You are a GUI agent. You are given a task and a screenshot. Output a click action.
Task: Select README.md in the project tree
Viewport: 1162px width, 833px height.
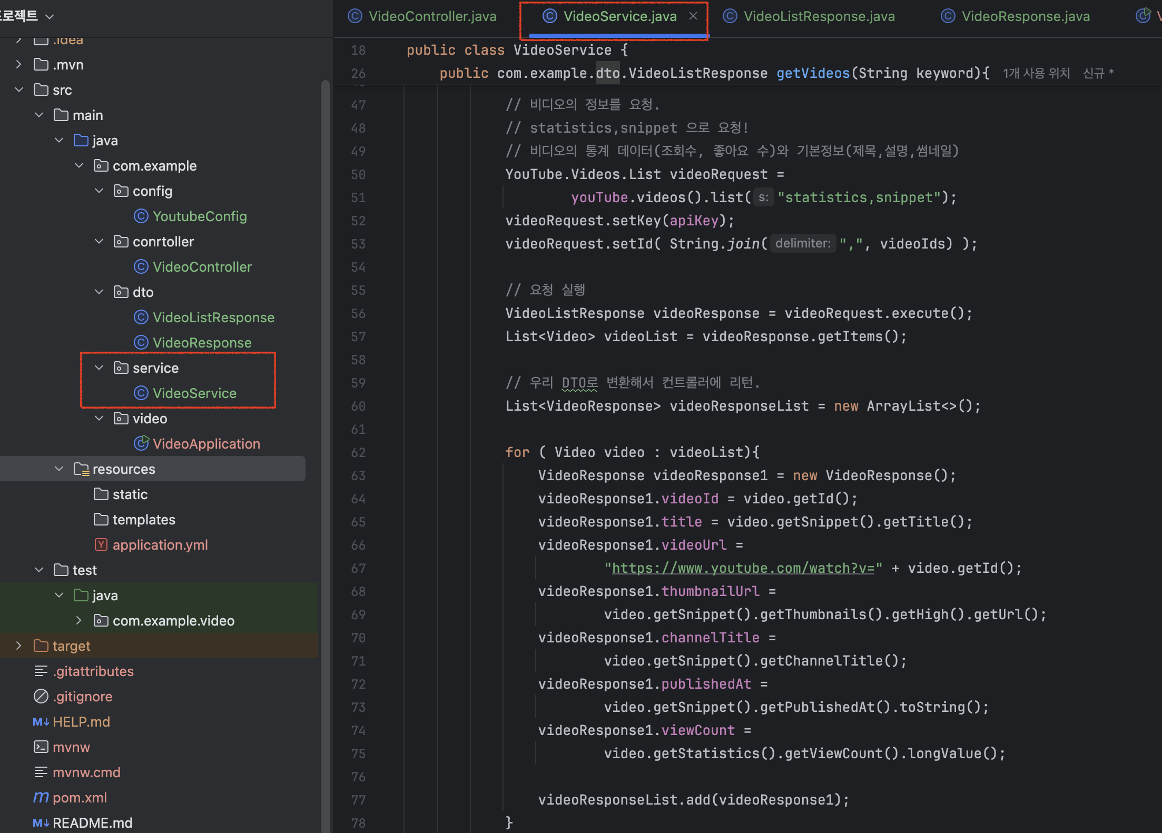[x=93, y=823]
